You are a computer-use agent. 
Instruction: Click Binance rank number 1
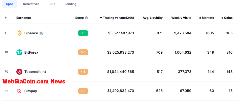5,33
